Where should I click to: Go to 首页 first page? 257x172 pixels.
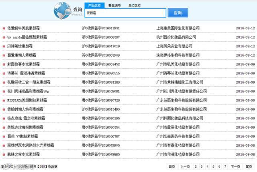(171, 167)
